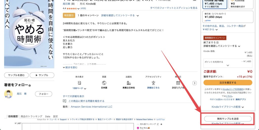
Task: Select the 単行本 ¥1,650 format option
Action: (228, 17)
